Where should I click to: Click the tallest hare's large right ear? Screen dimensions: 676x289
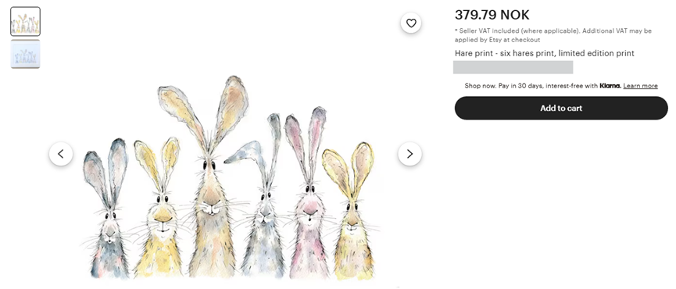click(x=231, y=110)
